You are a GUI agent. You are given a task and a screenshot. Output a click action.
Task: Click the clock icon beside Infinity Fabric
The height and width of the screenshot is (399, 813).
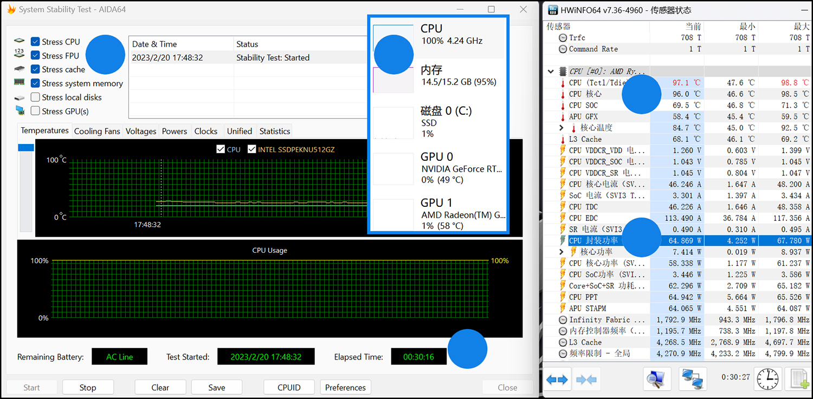coord(563,320)
